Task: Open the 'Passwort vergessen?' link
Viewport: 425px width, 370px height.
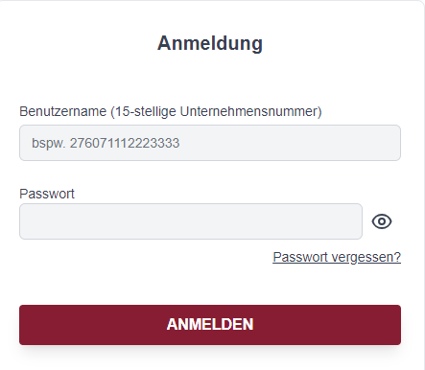Action: click(x=337, y=257)
